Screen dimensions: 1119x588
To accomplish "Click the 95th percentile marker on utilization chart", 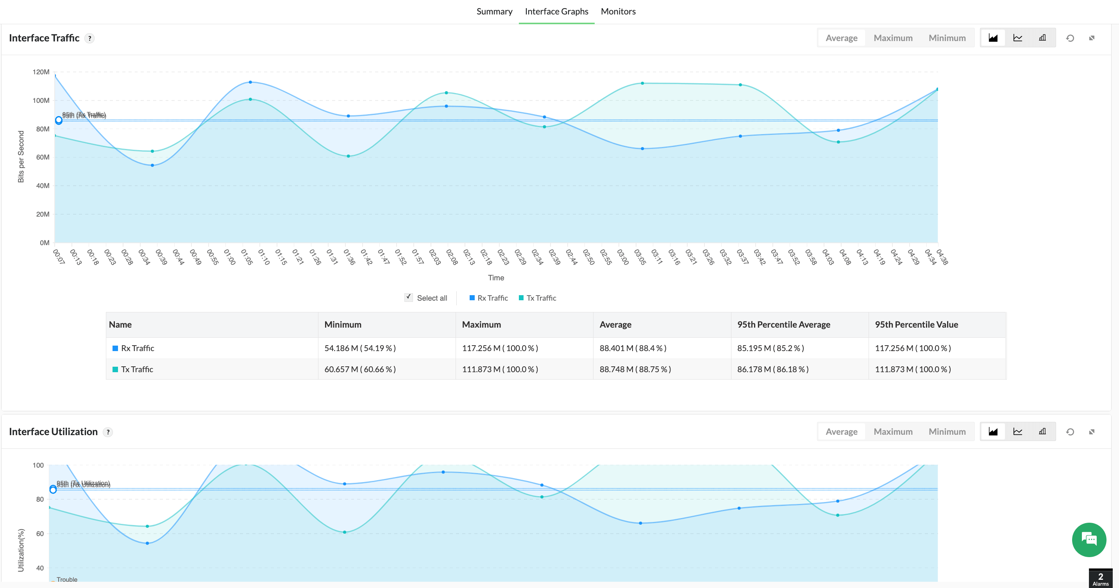I will coord(53,490).
